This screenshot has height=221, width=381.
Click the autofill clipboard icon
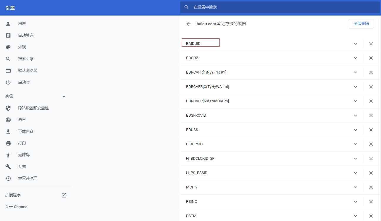click(8, 35)
